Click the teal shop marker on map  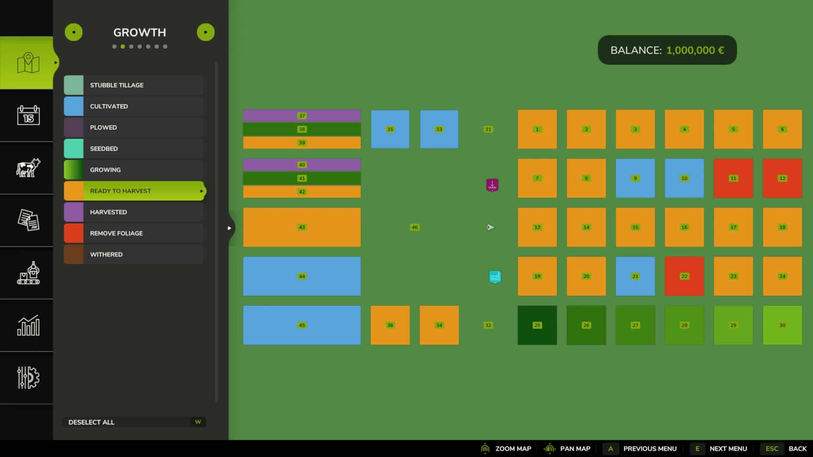(x=495, y=277)
